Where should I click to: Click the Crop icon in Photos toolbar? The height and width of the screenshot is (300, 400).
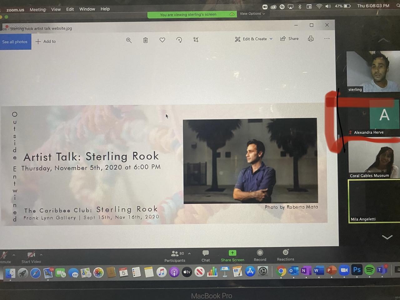pos(196,39)
